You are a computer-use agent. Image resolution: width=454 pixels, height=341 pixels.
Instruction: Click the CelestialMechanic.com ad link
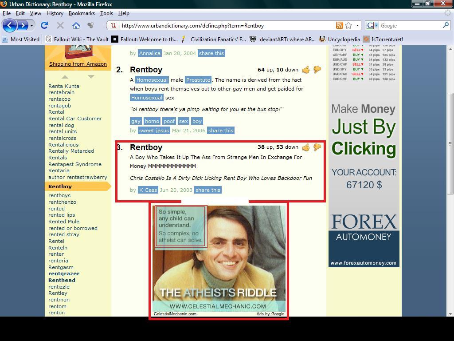click(x=175, y=314)
